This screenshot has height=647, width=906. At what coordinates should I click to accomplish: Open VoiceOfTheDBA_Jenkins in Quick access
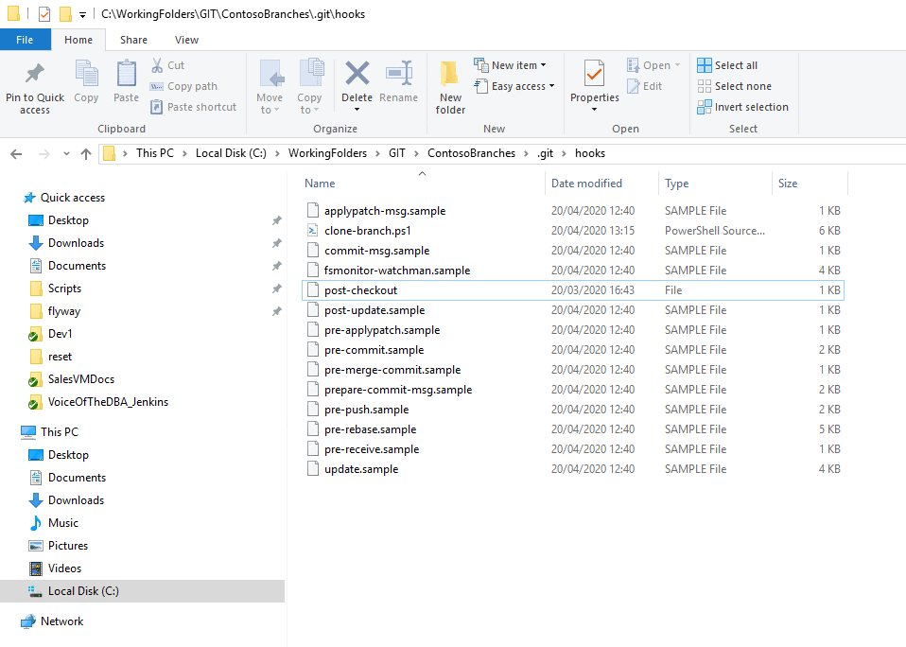108,401
